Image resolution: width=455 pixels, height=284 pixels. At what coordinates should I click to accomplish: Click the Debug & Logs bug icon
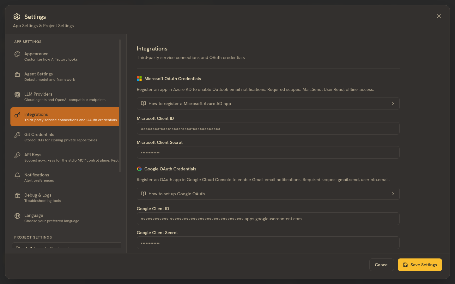coord(17,196)
